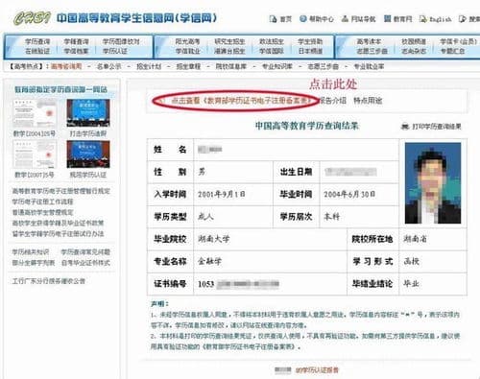Viewport: 480px width, 379px height.
Task: Open 学生资助 in navigation bar
Action: click(310, 41)
